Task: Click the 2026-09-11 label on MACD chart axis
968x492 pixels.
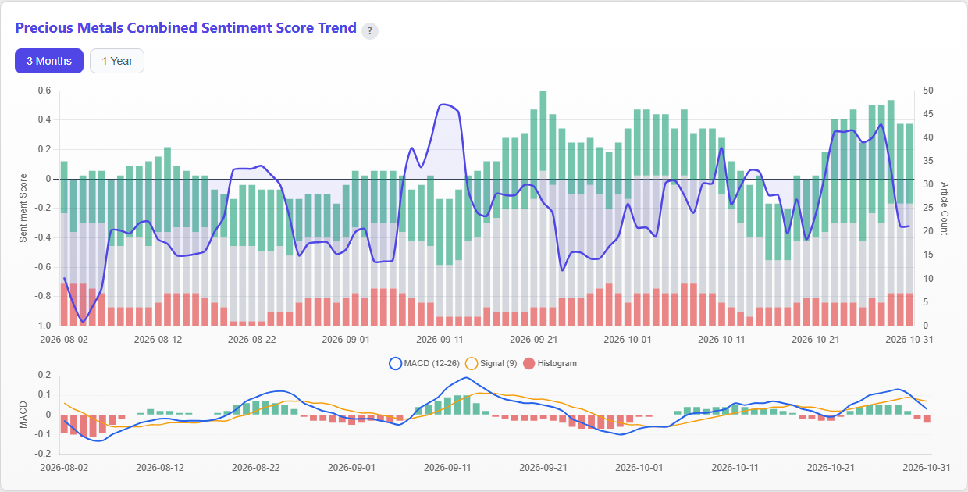Action: pos(447,467)
